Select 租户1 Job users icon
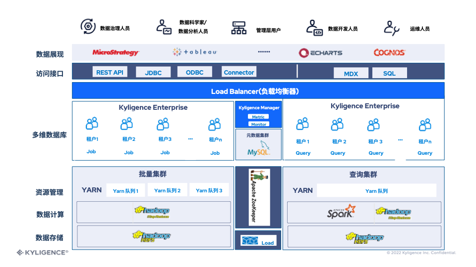The width and height of the screenshot is (476, 267). [x=92, y=123]
